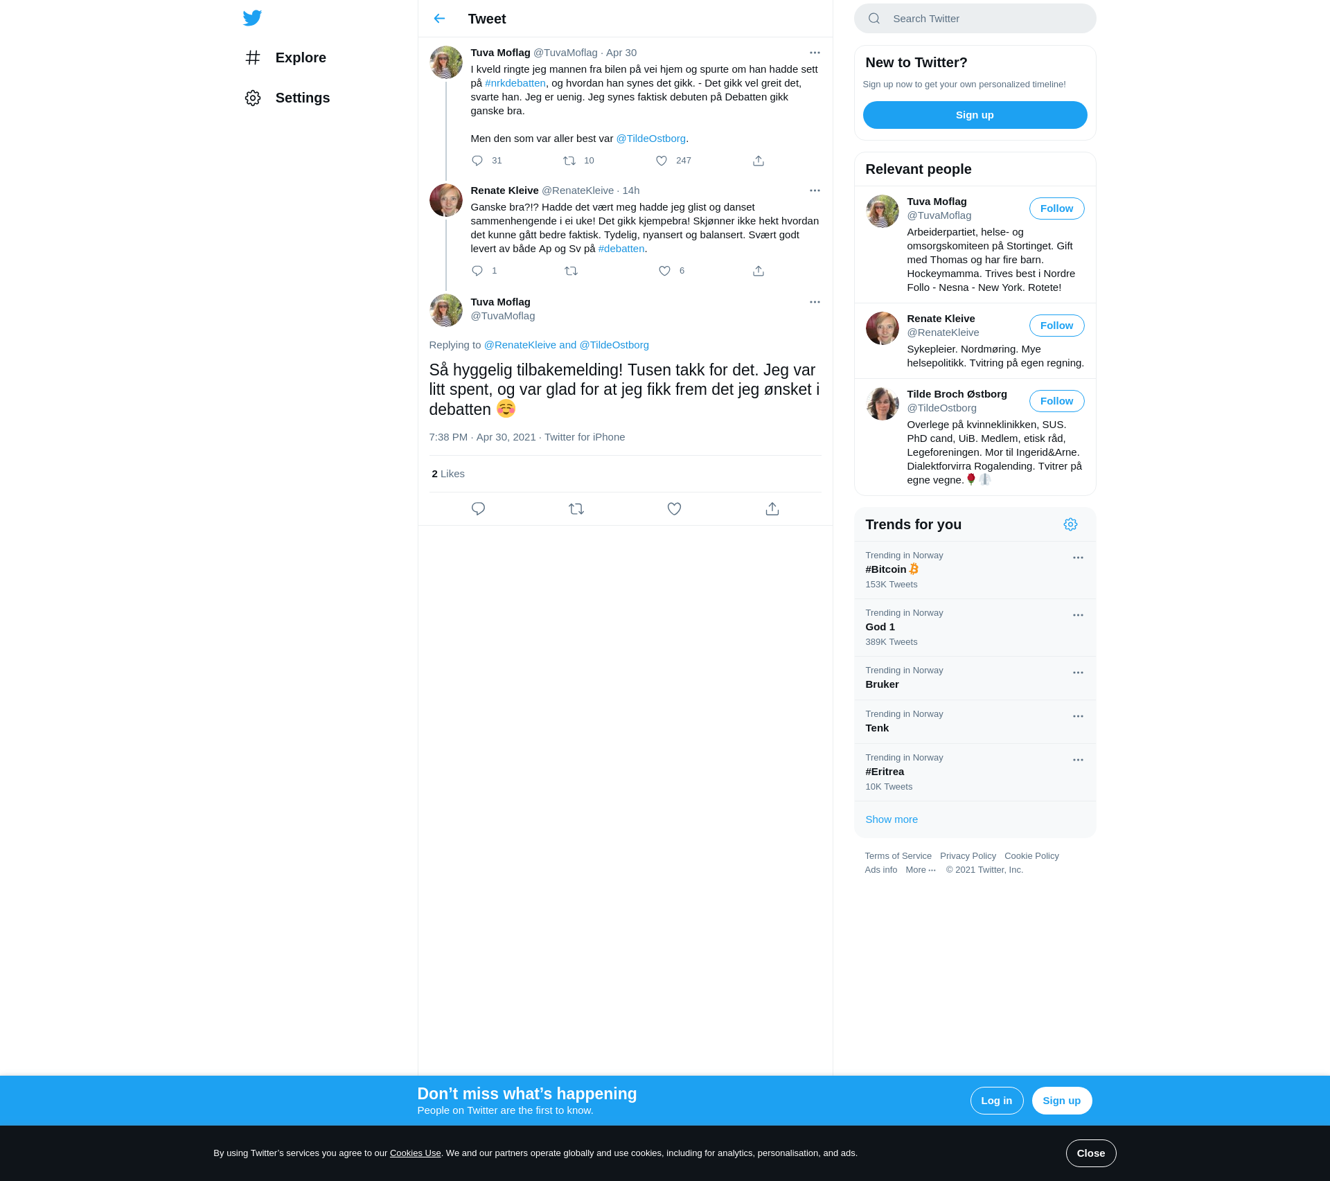1330x1181 pixels.
Task: Follow Tuva Moflag
Action: click(1056, 208)
